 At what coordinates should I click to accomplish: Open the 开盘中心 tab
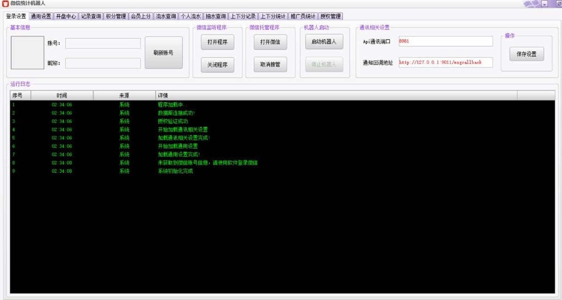[66, 16]
